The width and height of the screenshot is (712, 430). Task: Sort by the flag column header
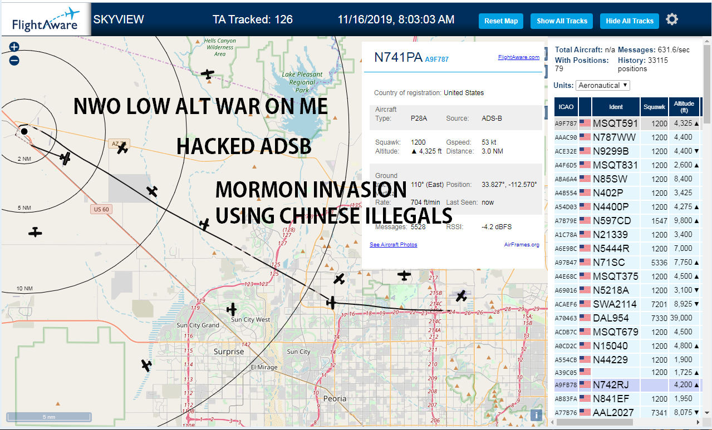pyautogui.click(x=585, y=107)
